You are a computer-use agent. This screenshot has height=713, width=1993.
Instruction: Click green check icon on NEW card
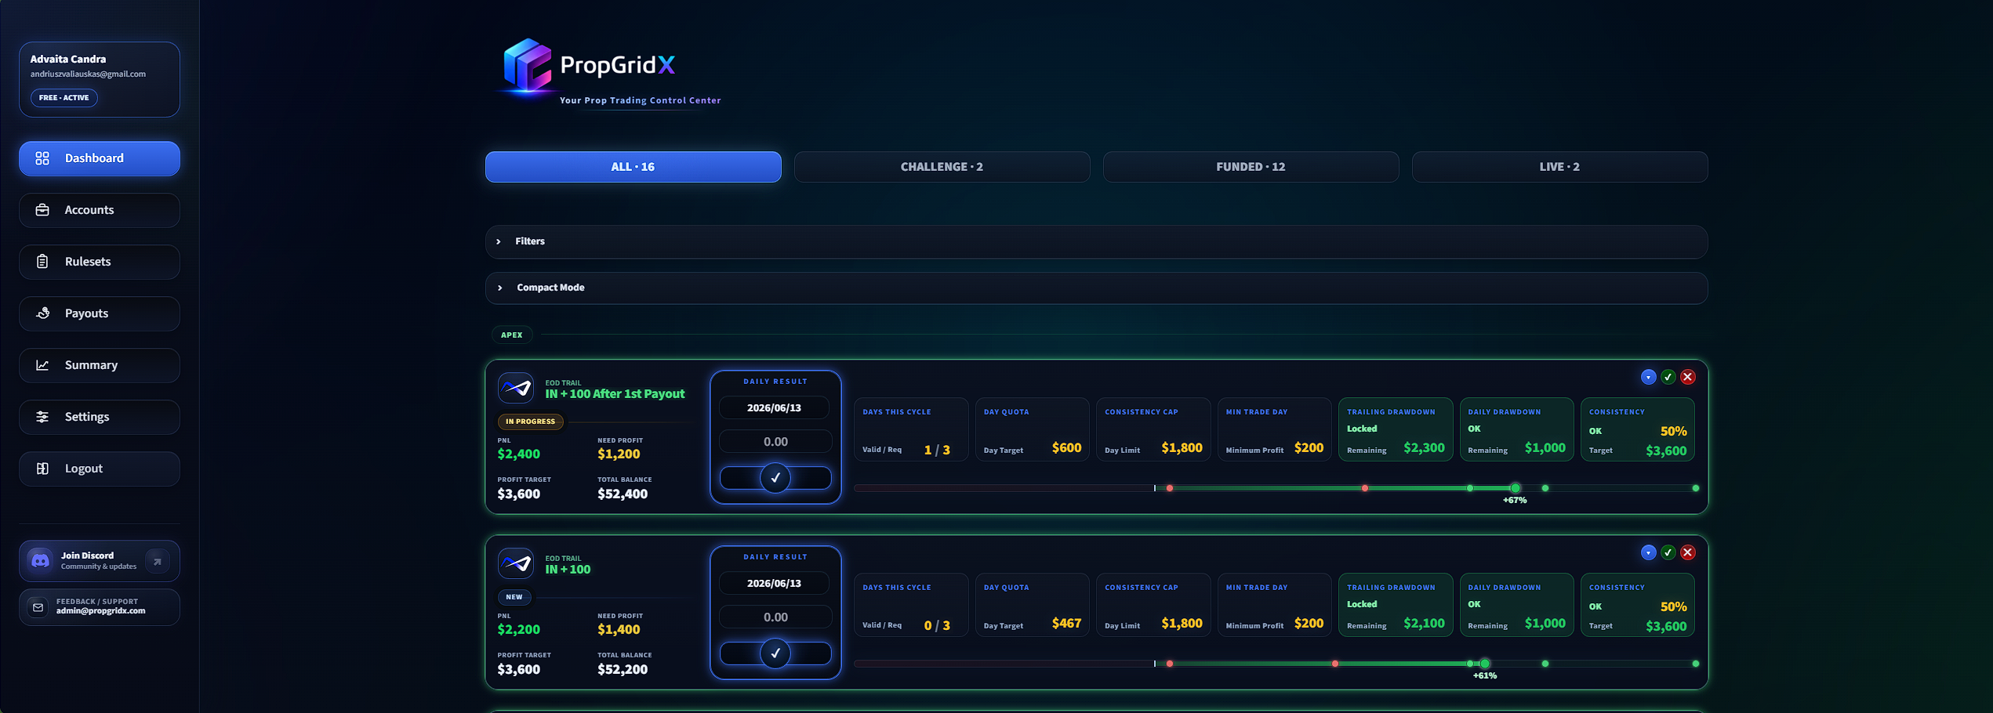(1668, 552)
